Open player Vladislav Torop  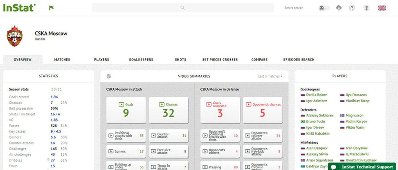click(357, 101)
